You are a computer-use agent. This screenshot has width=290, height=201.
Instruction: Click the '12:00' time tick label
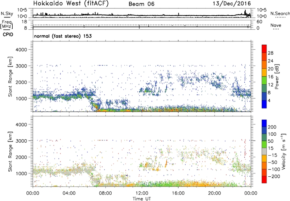(x=142, y=193)
